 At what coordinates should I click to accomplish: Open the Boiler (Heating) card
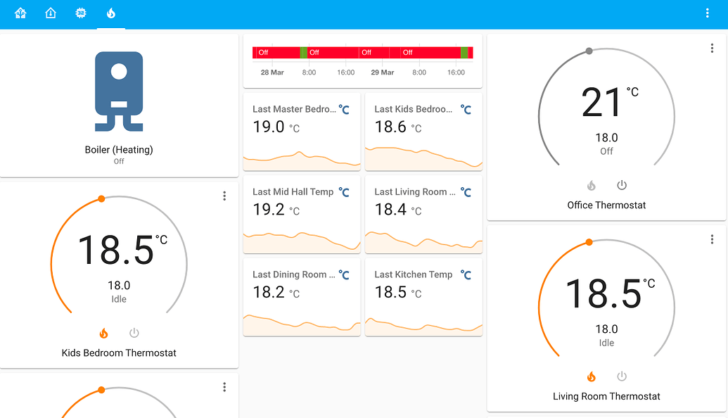pos(119,103)
